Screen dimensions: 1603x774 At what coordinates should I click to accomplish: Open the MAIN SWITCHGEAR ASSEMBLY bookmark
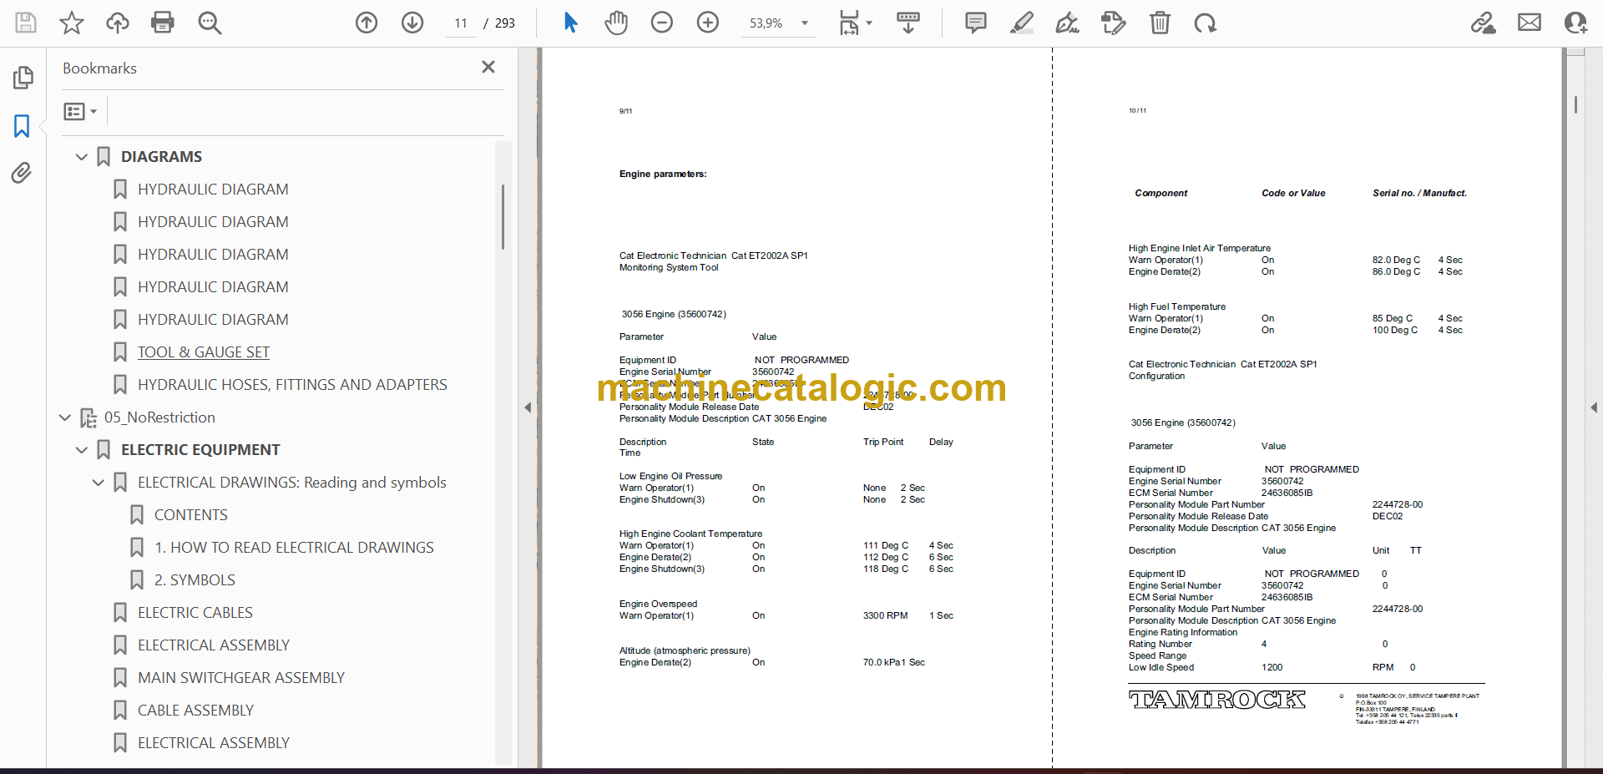tap(241, 678)
